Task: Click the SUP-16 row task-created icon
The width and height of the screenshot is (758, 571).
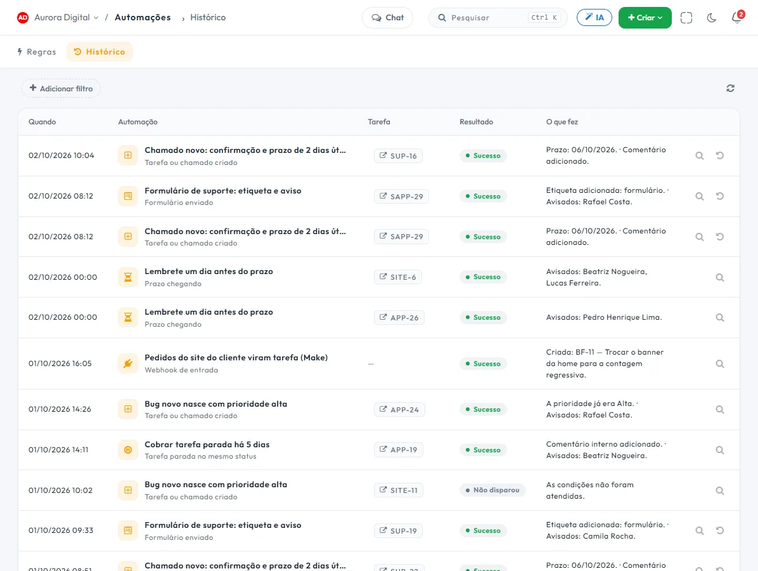Action: coord(128,156)
